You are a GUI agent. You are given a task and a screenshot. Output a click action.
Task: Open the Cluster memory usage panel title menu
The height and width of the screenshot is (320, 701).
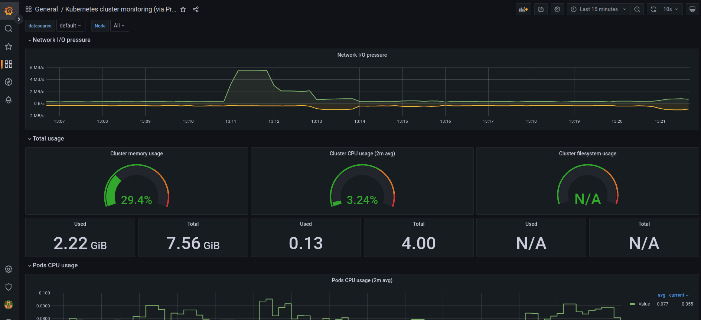137,154
